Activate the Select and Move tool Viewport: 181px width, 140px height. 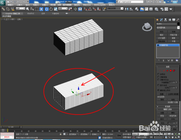47,9
